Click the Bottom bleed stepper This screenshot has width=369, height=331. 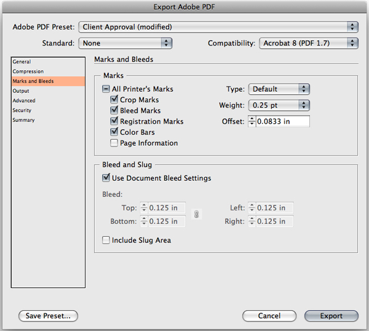144,221
